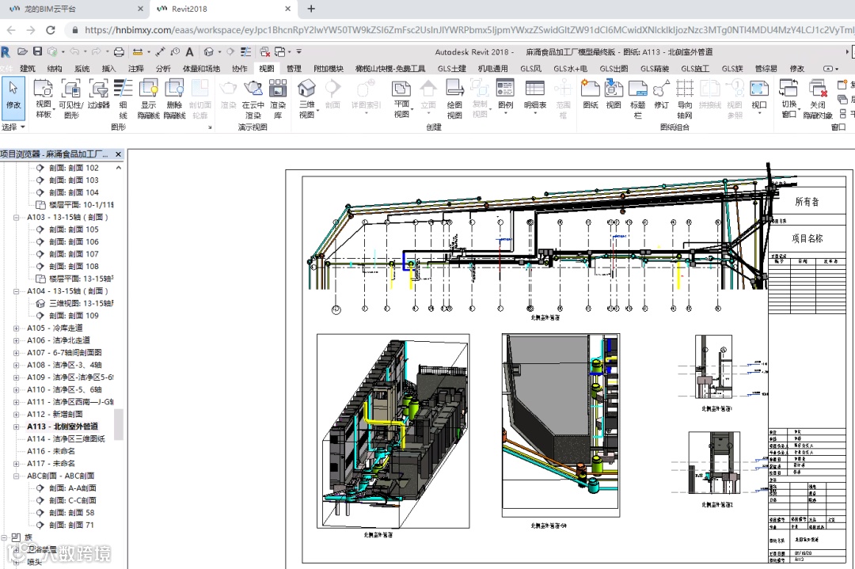This screenshot has height=569, width=855.
Task: Collapse the ABC剖面 tree node
Action: [x=17, y=476]
